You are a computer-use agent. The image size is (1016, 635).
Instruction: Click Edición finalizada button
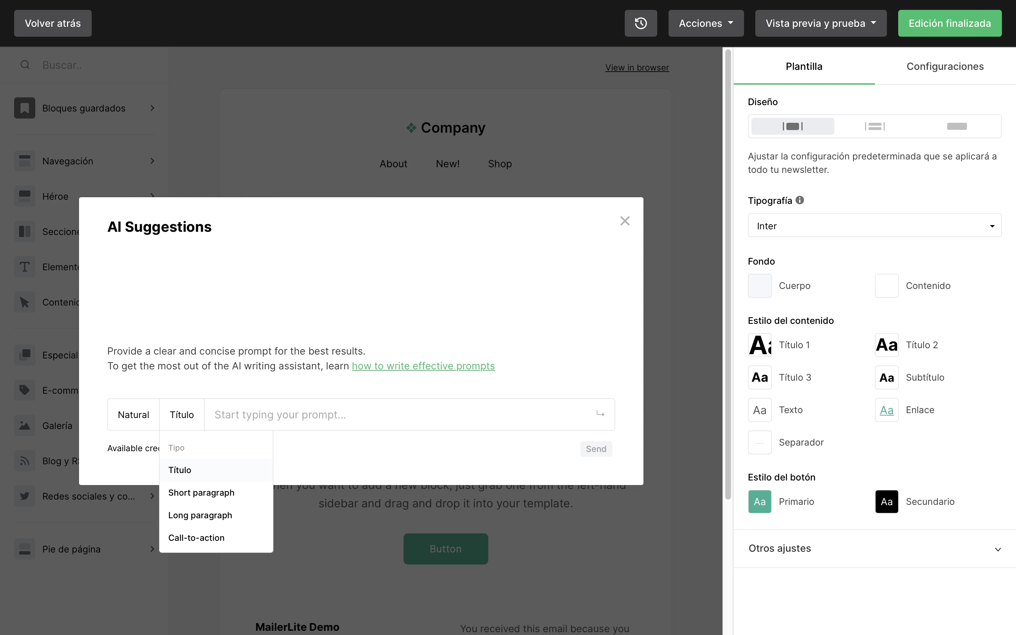(x=950, y=23)
